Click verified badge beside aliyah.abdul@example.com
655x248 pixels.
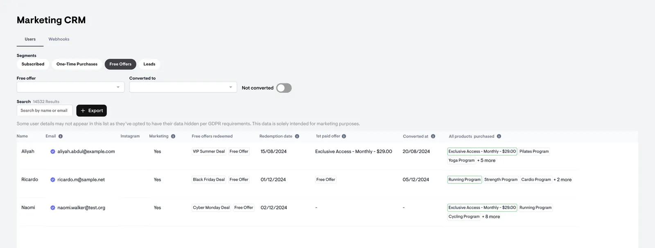point(53,151)
